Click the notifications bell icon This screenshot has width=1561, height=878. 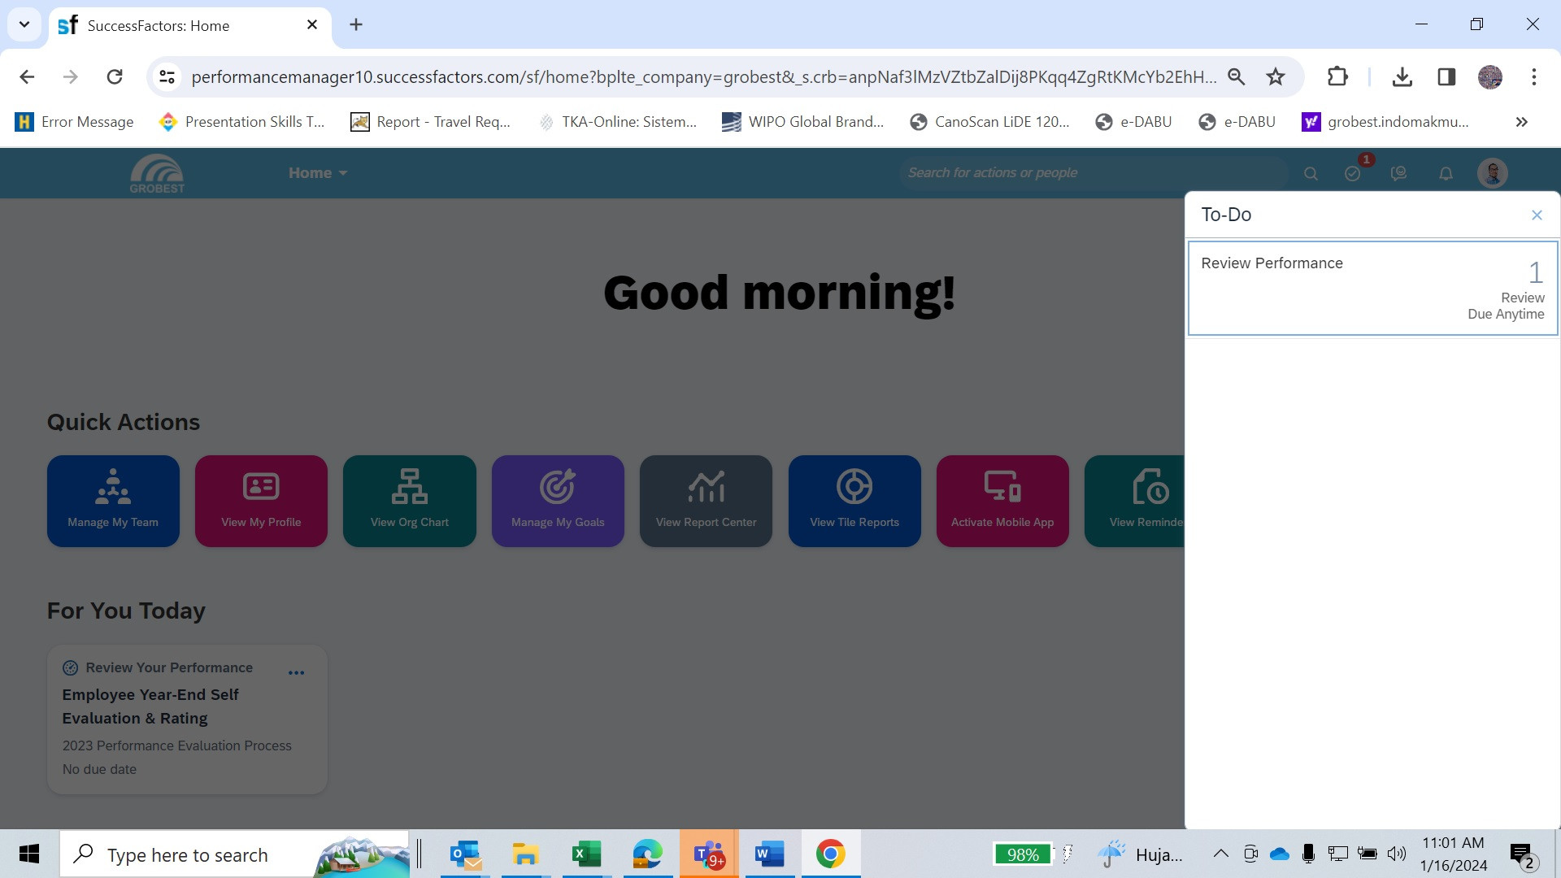(x=1446, y=173)
